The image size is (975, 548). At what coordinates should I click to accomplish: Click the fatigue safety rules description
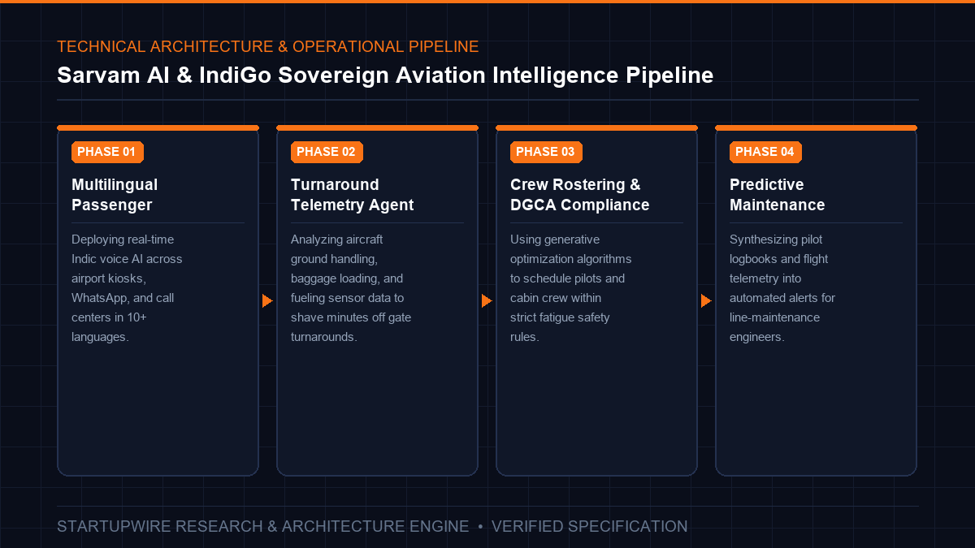coord(571,288)
